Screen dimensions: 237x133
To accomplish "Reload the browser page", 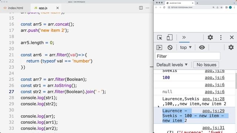I will pos(164,7).
